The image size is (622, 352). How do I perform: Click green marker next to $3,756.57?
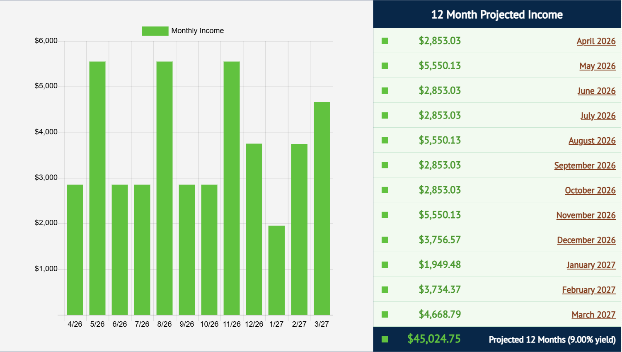385,240
